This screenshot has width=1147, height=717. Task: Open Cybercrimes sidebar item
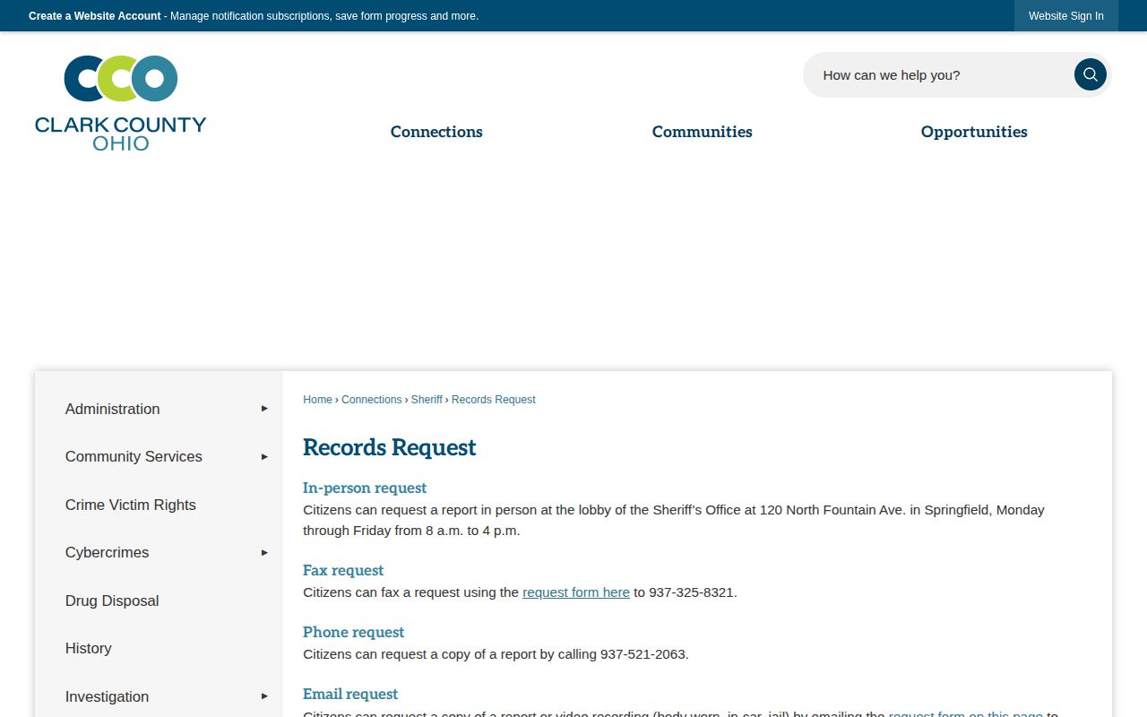pyautogui.click(x=108, y=552)
